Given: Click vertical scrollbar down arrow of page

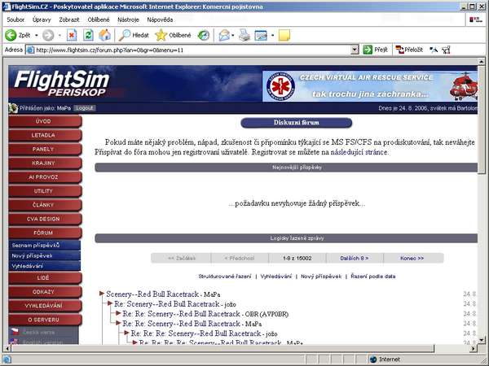Looking at the screenshot, I should click(x=481, y=340).
